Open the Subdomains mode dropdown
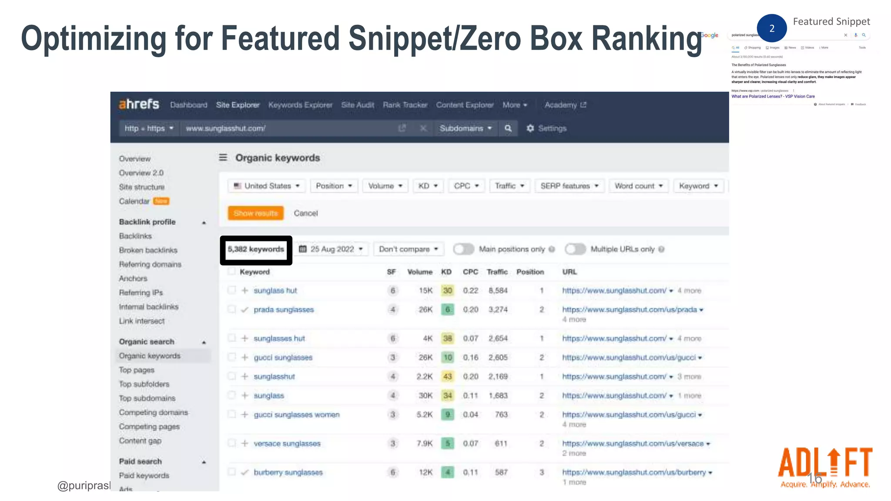 pos(466,128)
